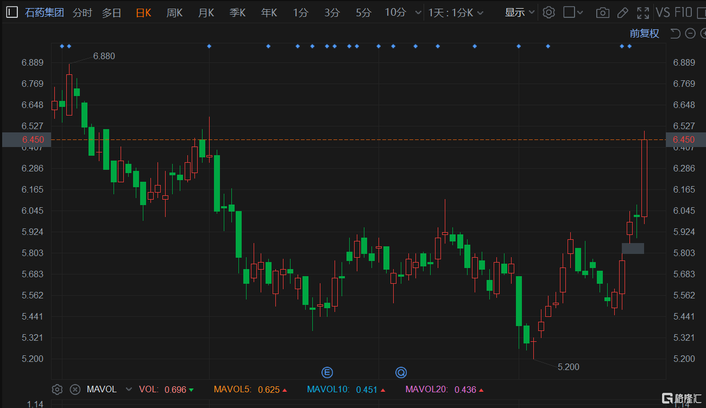This screenshot has height=408, width=706.
Task: Click the 前复权 adjustment link
Action: [644, 34]
